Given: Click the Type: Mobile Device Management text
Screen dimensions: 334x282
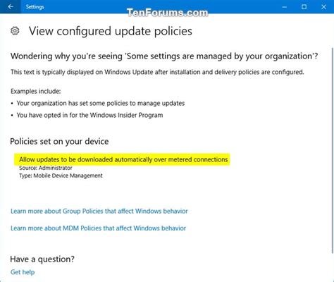Looking at the screenshot, I should [61, 176].
